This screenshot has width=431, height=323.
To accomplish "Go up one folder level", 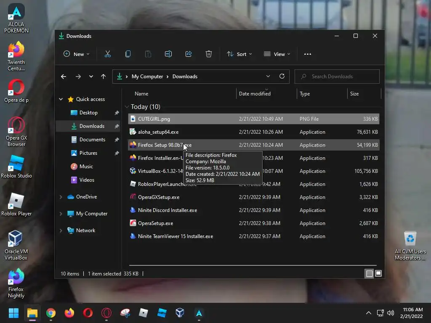I will (x=104, y=77).
